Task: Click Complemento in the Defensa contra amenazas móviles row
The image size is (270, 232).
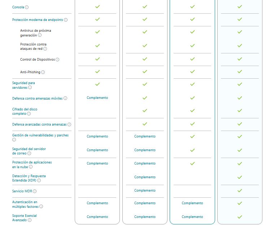Action: [97, 98]
